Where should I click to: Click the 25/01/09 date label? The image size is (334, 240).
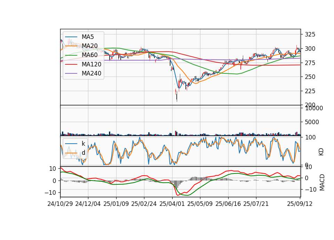(x=116, y=204)
